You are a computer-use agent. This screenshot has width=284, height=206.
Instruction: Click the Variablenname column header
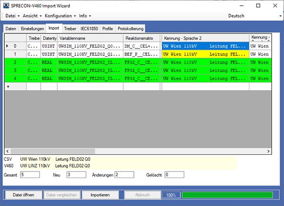(x=90, y=38)
